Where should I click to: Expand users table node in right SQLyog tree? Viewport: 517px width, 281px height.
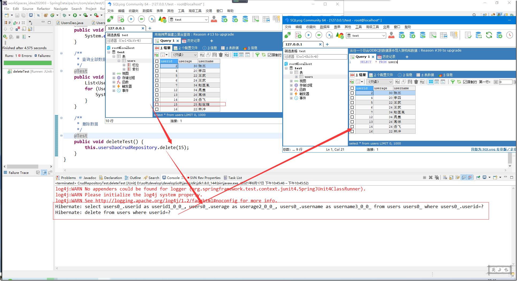point(296,77)
